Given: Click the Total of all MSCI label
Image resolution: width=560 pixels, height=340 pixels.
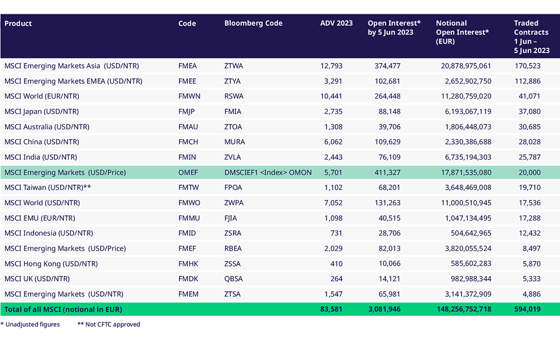Looking at the screenshot, I should tap(63, 309).
